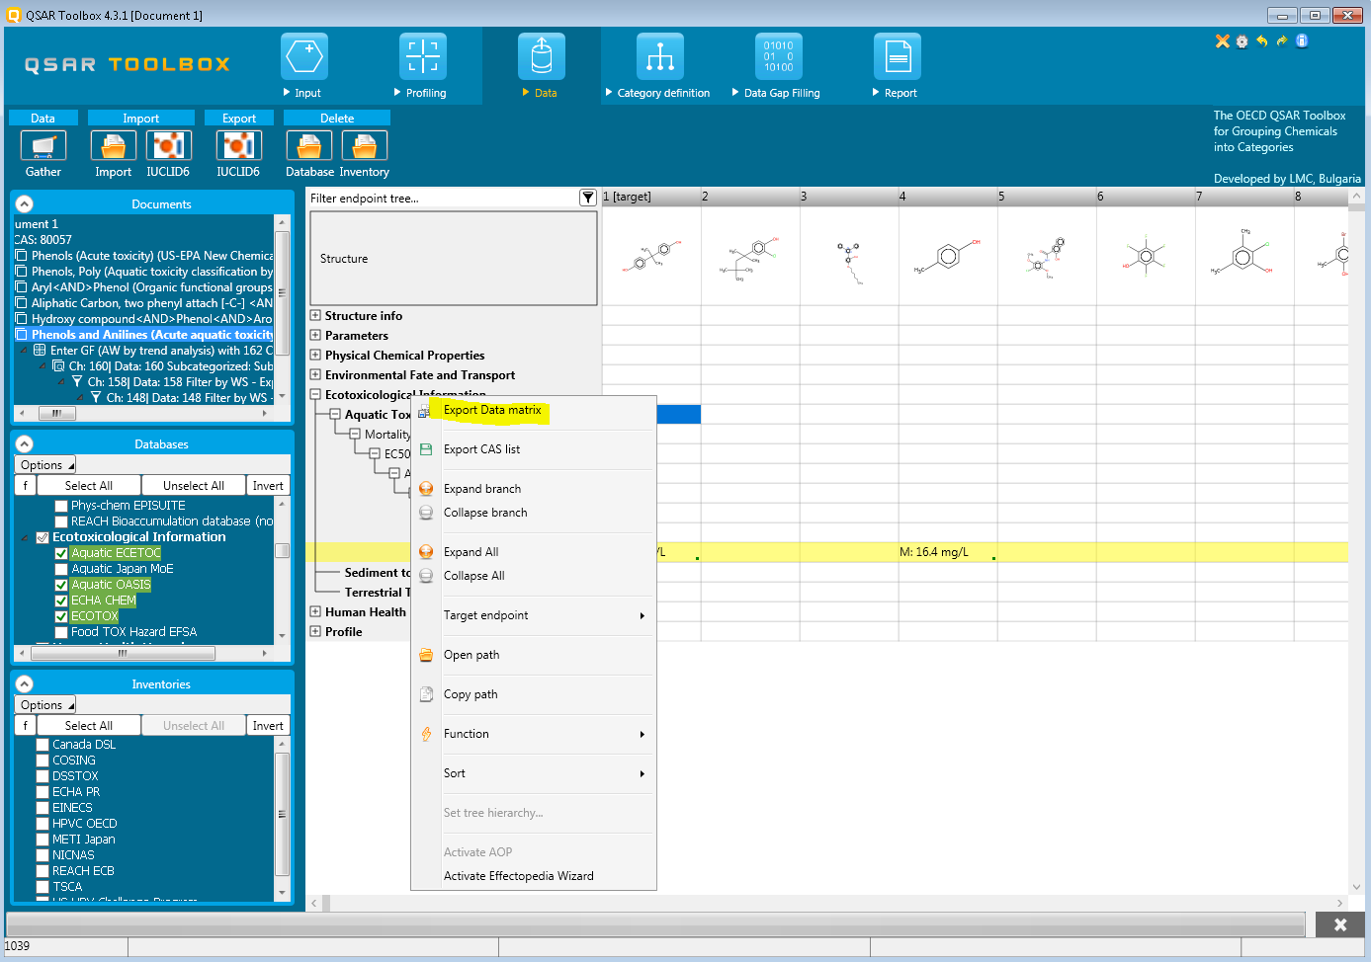Open the Data Gap Filling icon
1371x962 pixels.
pyautogui.click(x=778, y=57)
